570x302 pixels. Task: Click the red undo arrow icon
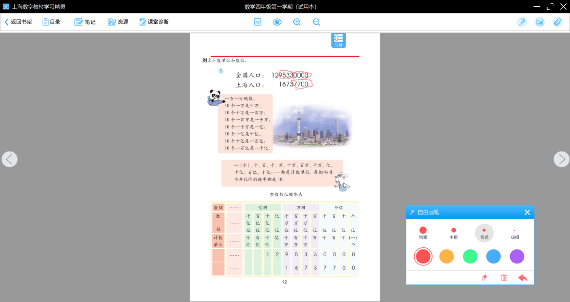coord(523,278)
